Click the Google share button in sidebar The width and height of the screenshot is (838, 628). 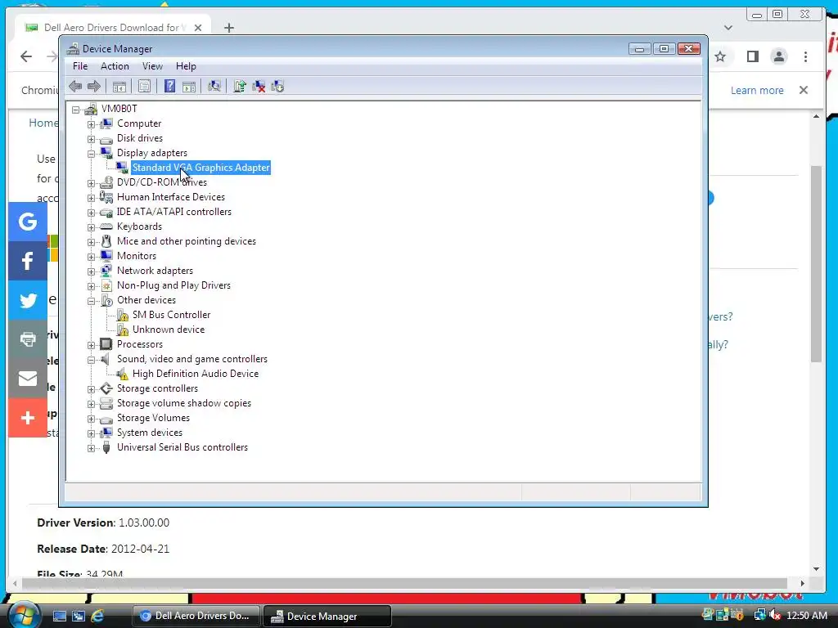tap(28, 221)
